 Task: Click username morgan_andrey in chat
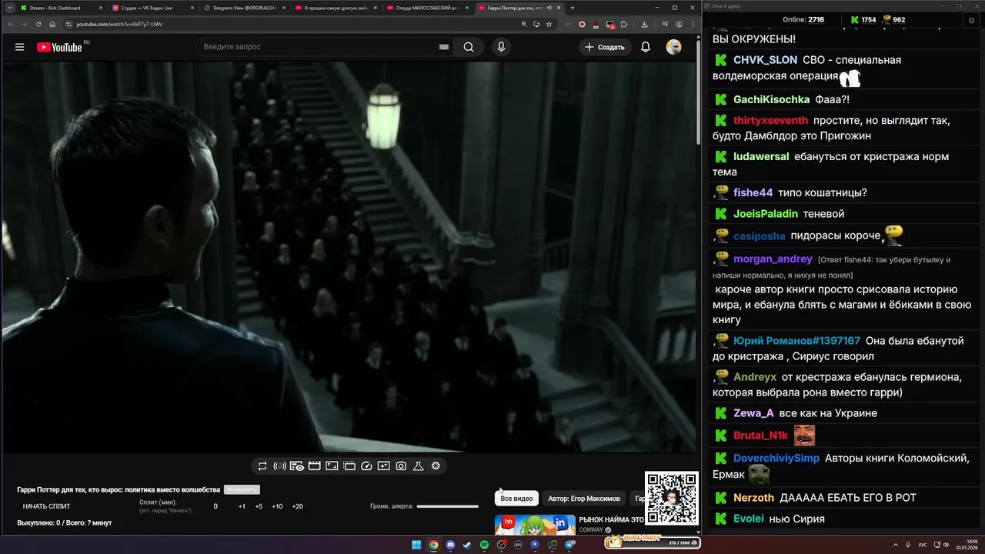(773, 259)
